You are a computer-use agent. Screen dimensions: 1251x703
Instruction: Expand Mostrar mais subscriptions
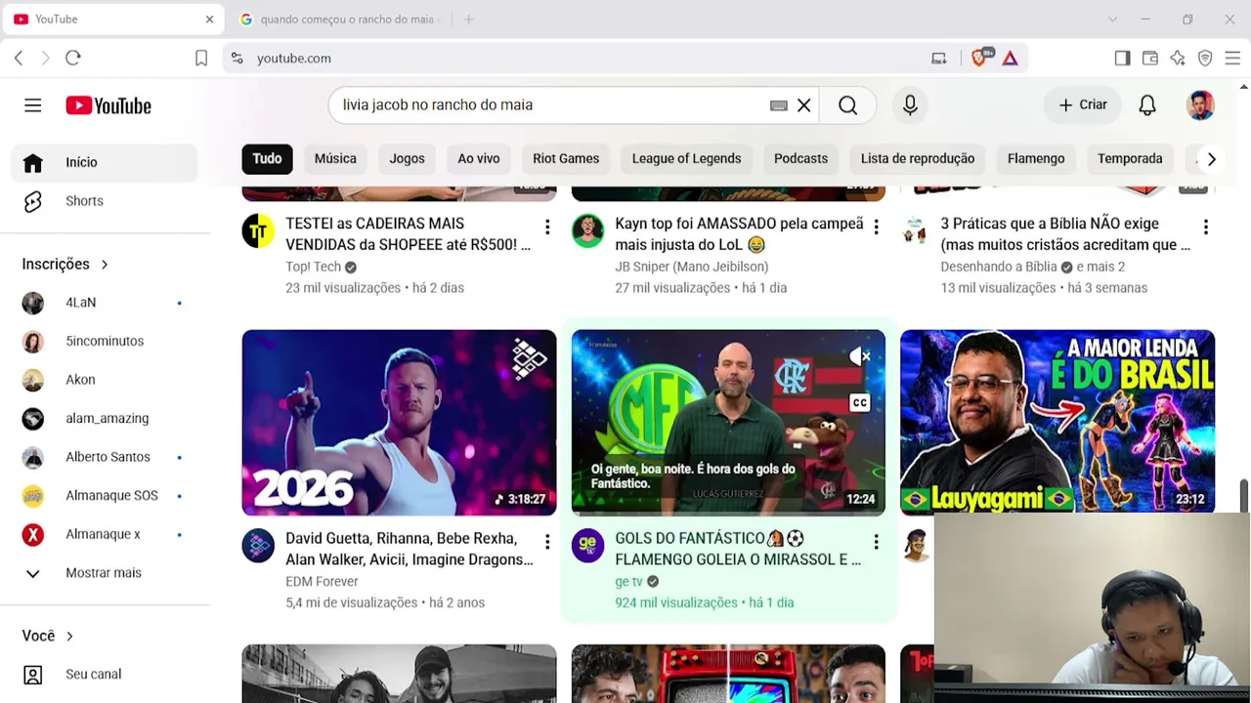106,573
